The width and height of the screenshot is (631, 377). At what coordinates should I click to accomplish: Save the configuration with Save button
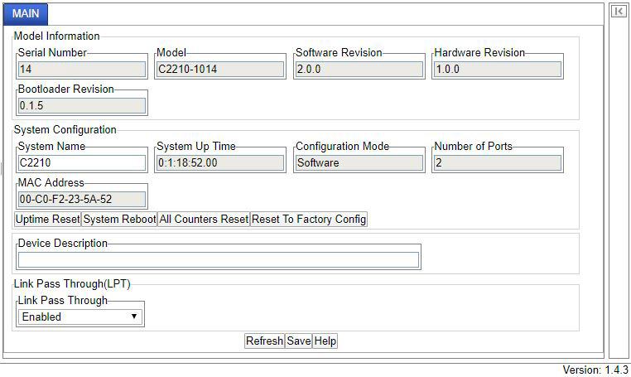[x=298, y=341]
